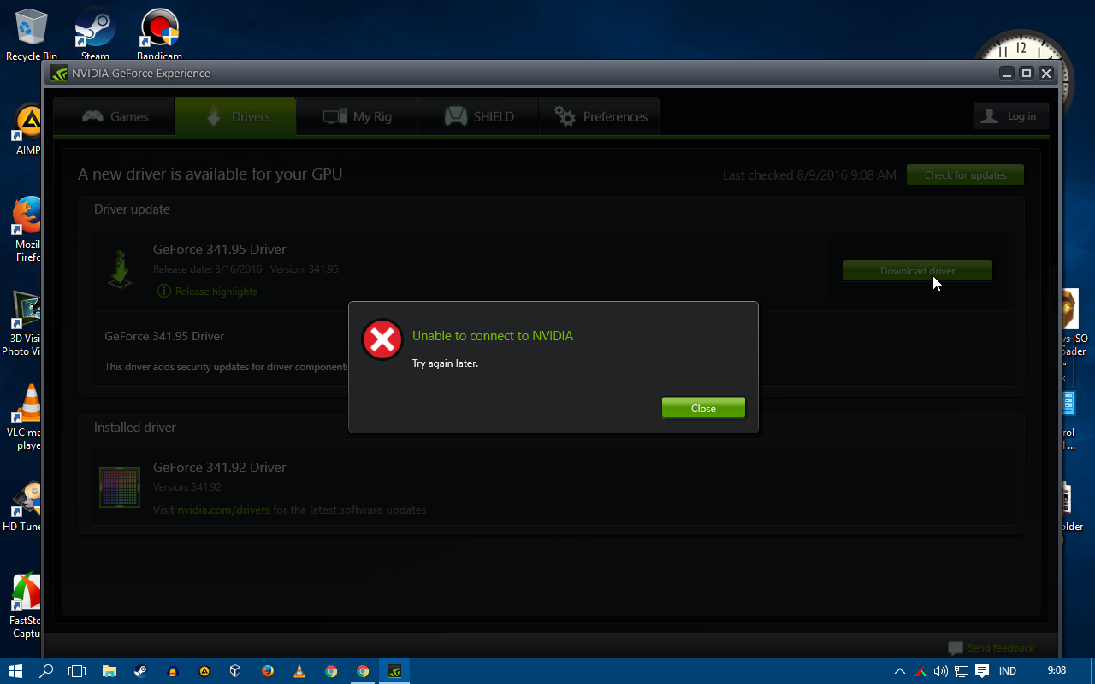
Task: Select the FastStone Capture desktop shortcut
Action: pyautogui.click(x=26, y=605)
